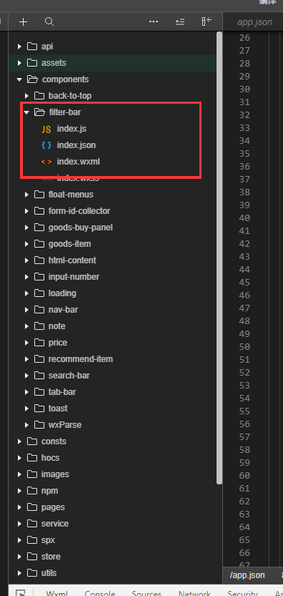Open index.wxml file in filter-bar

coord(78,162)
